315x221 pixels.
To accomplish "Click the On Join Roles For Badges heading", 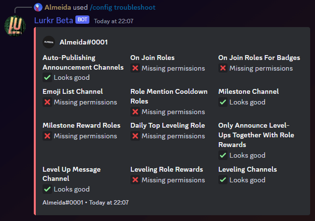I will [x=259, y=58].
